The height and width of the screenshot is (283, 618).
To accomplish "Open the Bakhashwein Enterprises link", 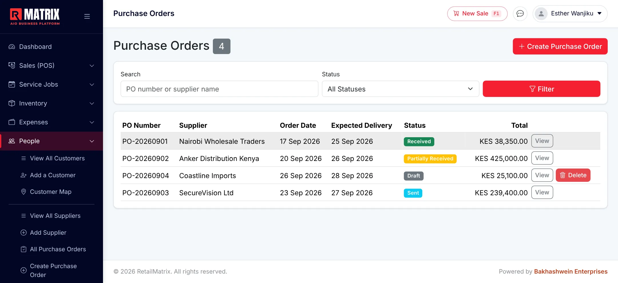I will tap(571, 272).
